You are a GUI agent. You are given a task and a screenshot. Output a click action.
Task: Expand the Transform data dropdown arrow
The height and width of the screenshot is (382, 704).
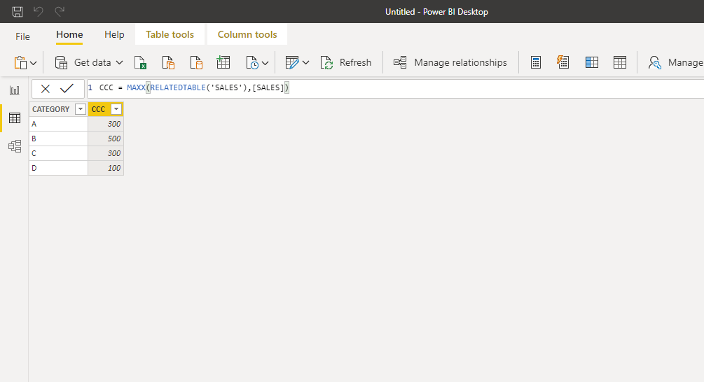pos(305,63)
